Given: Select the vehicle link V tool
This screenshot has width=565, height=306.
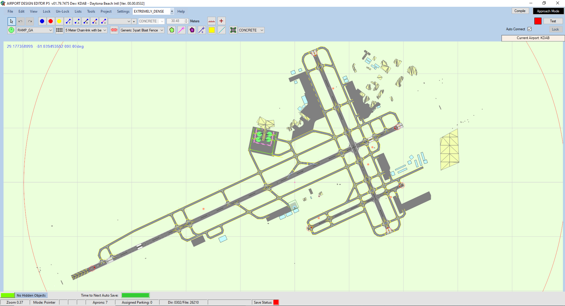Looking at the screenshot, I should pyautogui.click(x=103, y=21).
